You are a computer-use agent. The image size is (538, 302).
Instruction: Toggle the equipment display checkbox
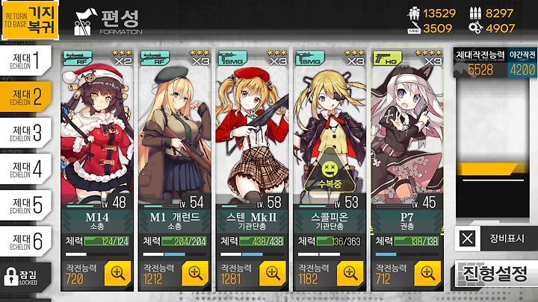[467, 238]
